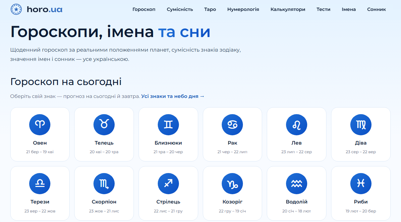Choose the Cancer (Рак) zodiac icon

click(232, 125)
